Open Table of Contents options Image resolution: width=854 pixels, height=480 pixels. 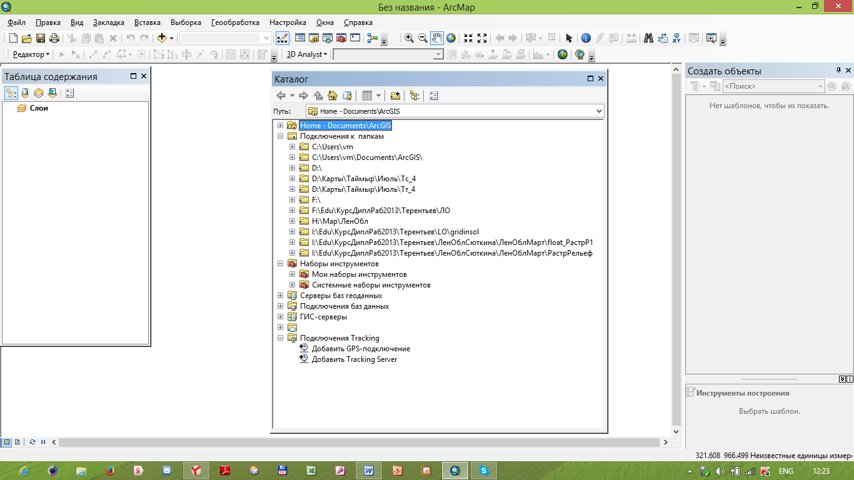point(69,93)
